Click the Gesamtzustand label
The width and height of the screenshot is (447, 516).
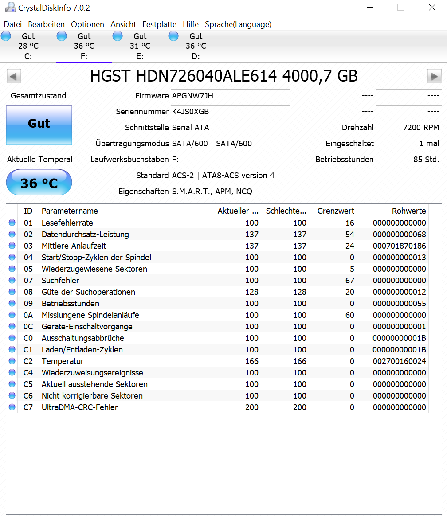tap(39, 96)
